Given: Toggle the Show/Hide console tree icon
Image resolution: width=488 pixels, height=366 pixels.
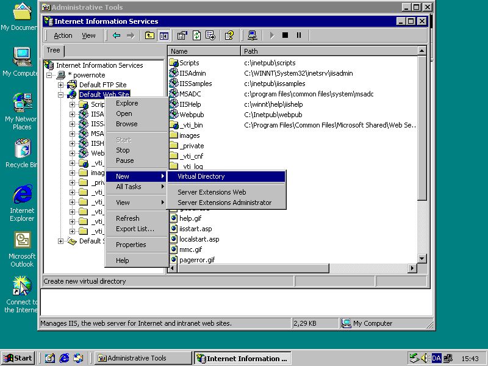Looking at the screenshot, I should pyautogui.click(x=163, y=35).
